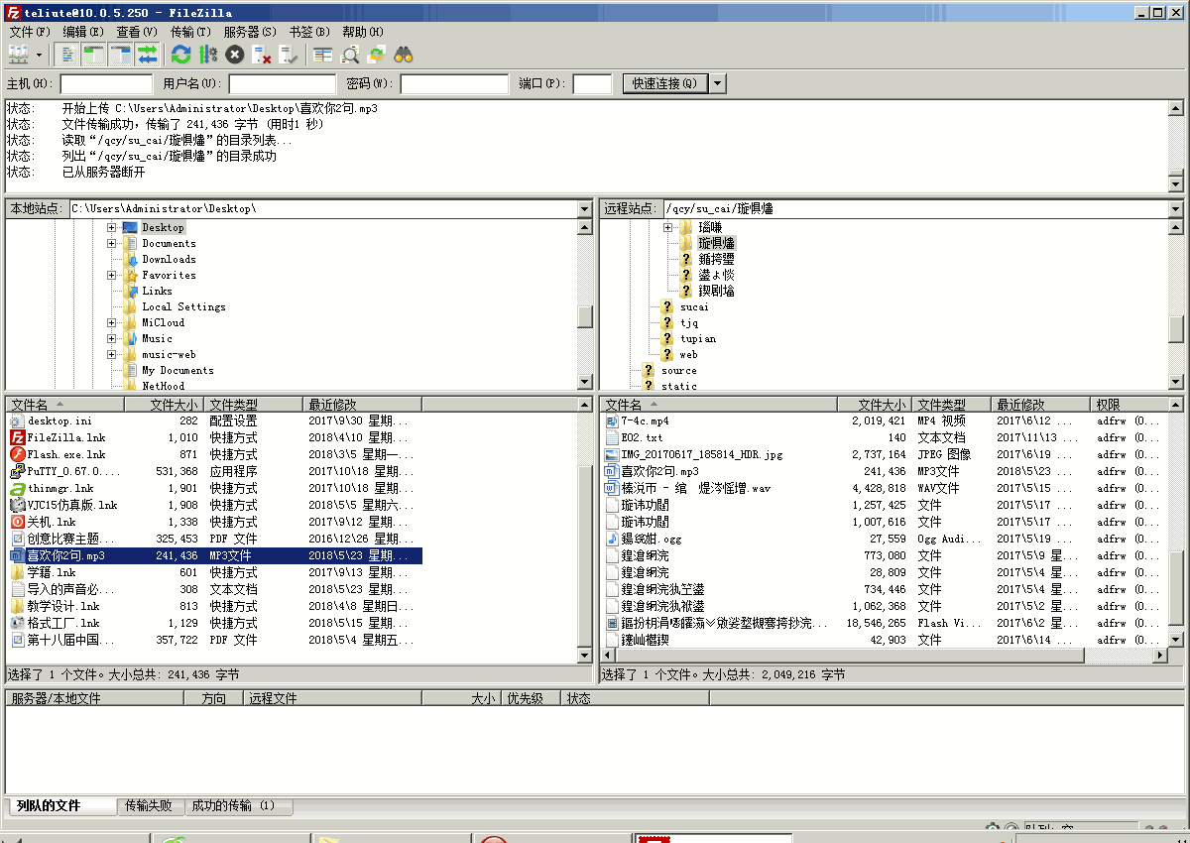The height and width of the screenshot is (843, 1190).
Task: Toggle the transfer queue display
Action: coord(147,55)
